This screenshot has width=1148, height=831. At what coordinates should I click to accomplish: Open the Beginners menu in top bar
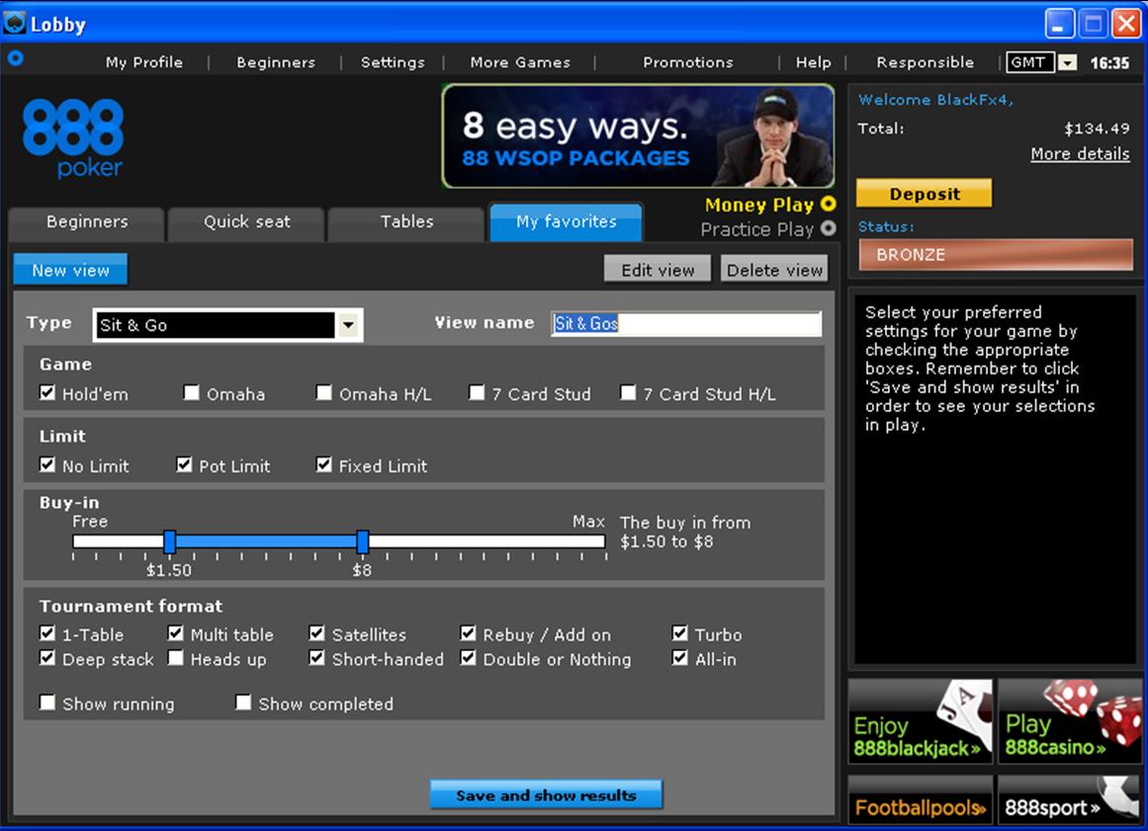click(276, 62)
